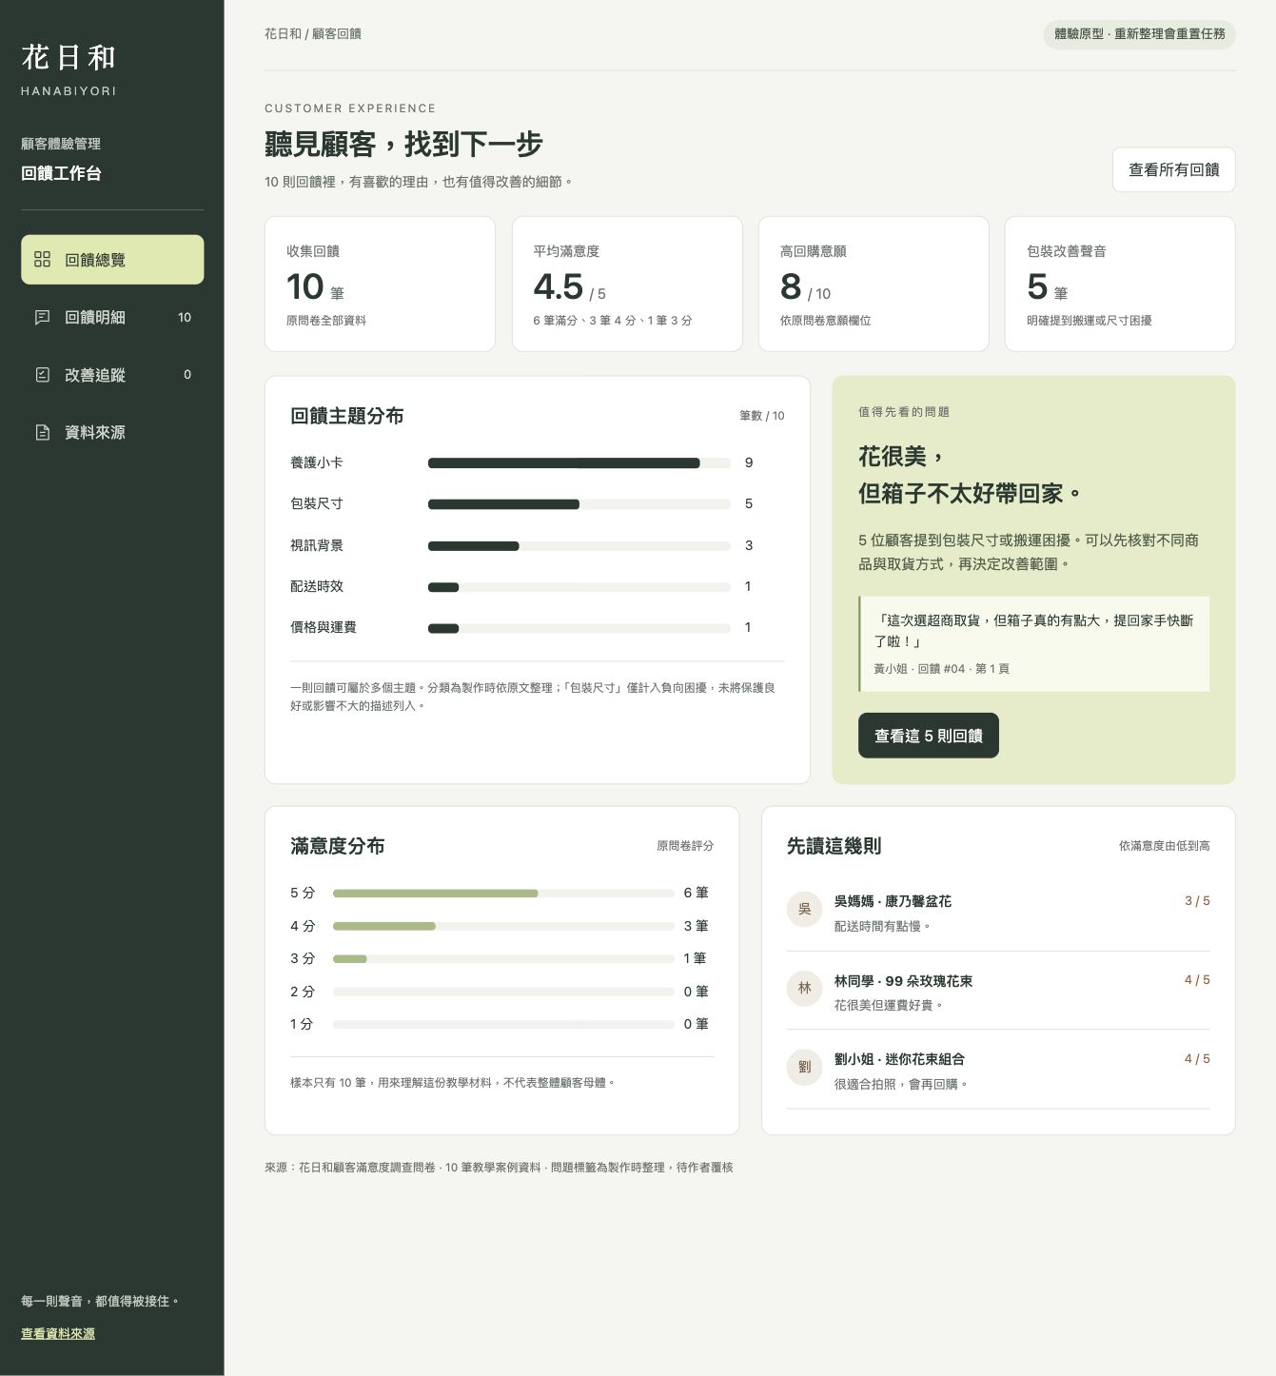Image resolution: width=1276 pixels, height=1376 pixels.
Task: Click the 回饋明細 count badge 10
Action: pyautogui.click(x=185, y=318)
